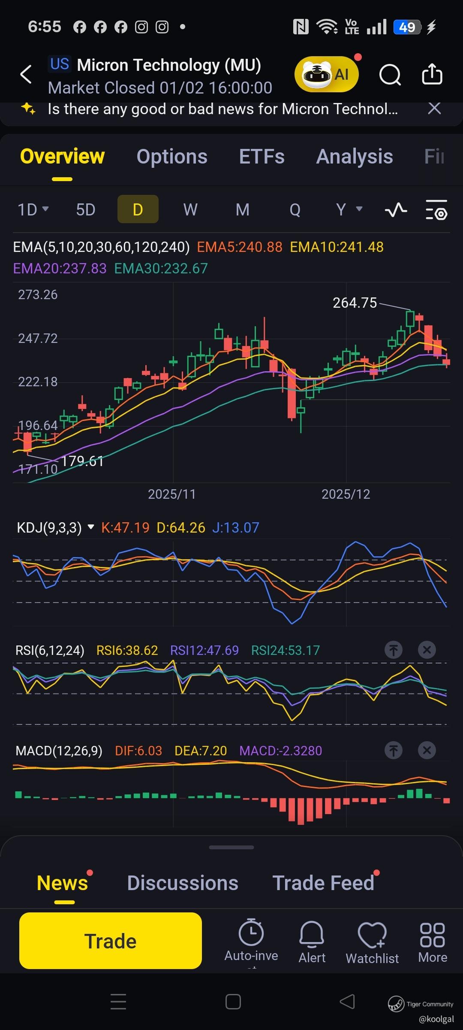The image size is (463, 1030).
Task: Tap the 264.75 high price marker
Action: [355, 303]
